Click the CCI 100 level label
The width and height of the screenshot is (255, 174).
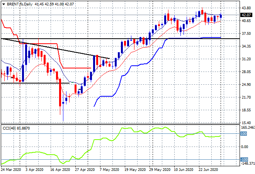click(244, 134)
